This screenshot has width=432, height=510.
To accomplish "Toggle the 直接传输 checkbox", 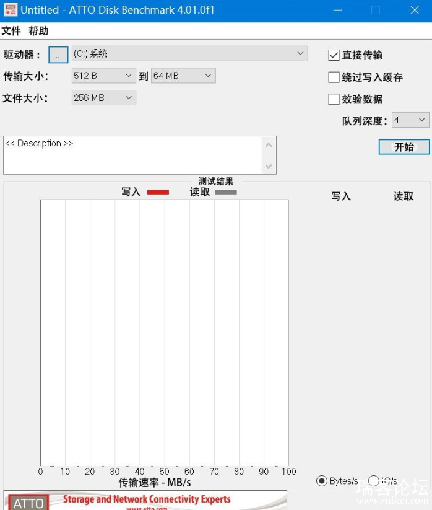I will tap(334, 55).
